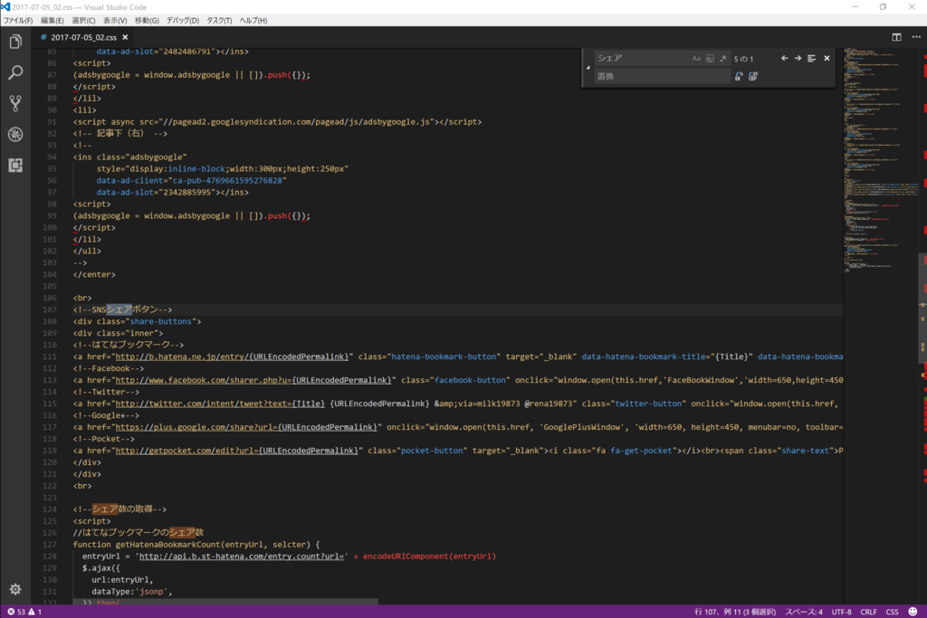Open the 表示(V) menu

tap(115, 20)
